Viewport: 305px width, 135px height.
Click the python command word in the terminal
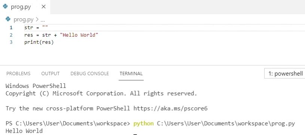144,123
